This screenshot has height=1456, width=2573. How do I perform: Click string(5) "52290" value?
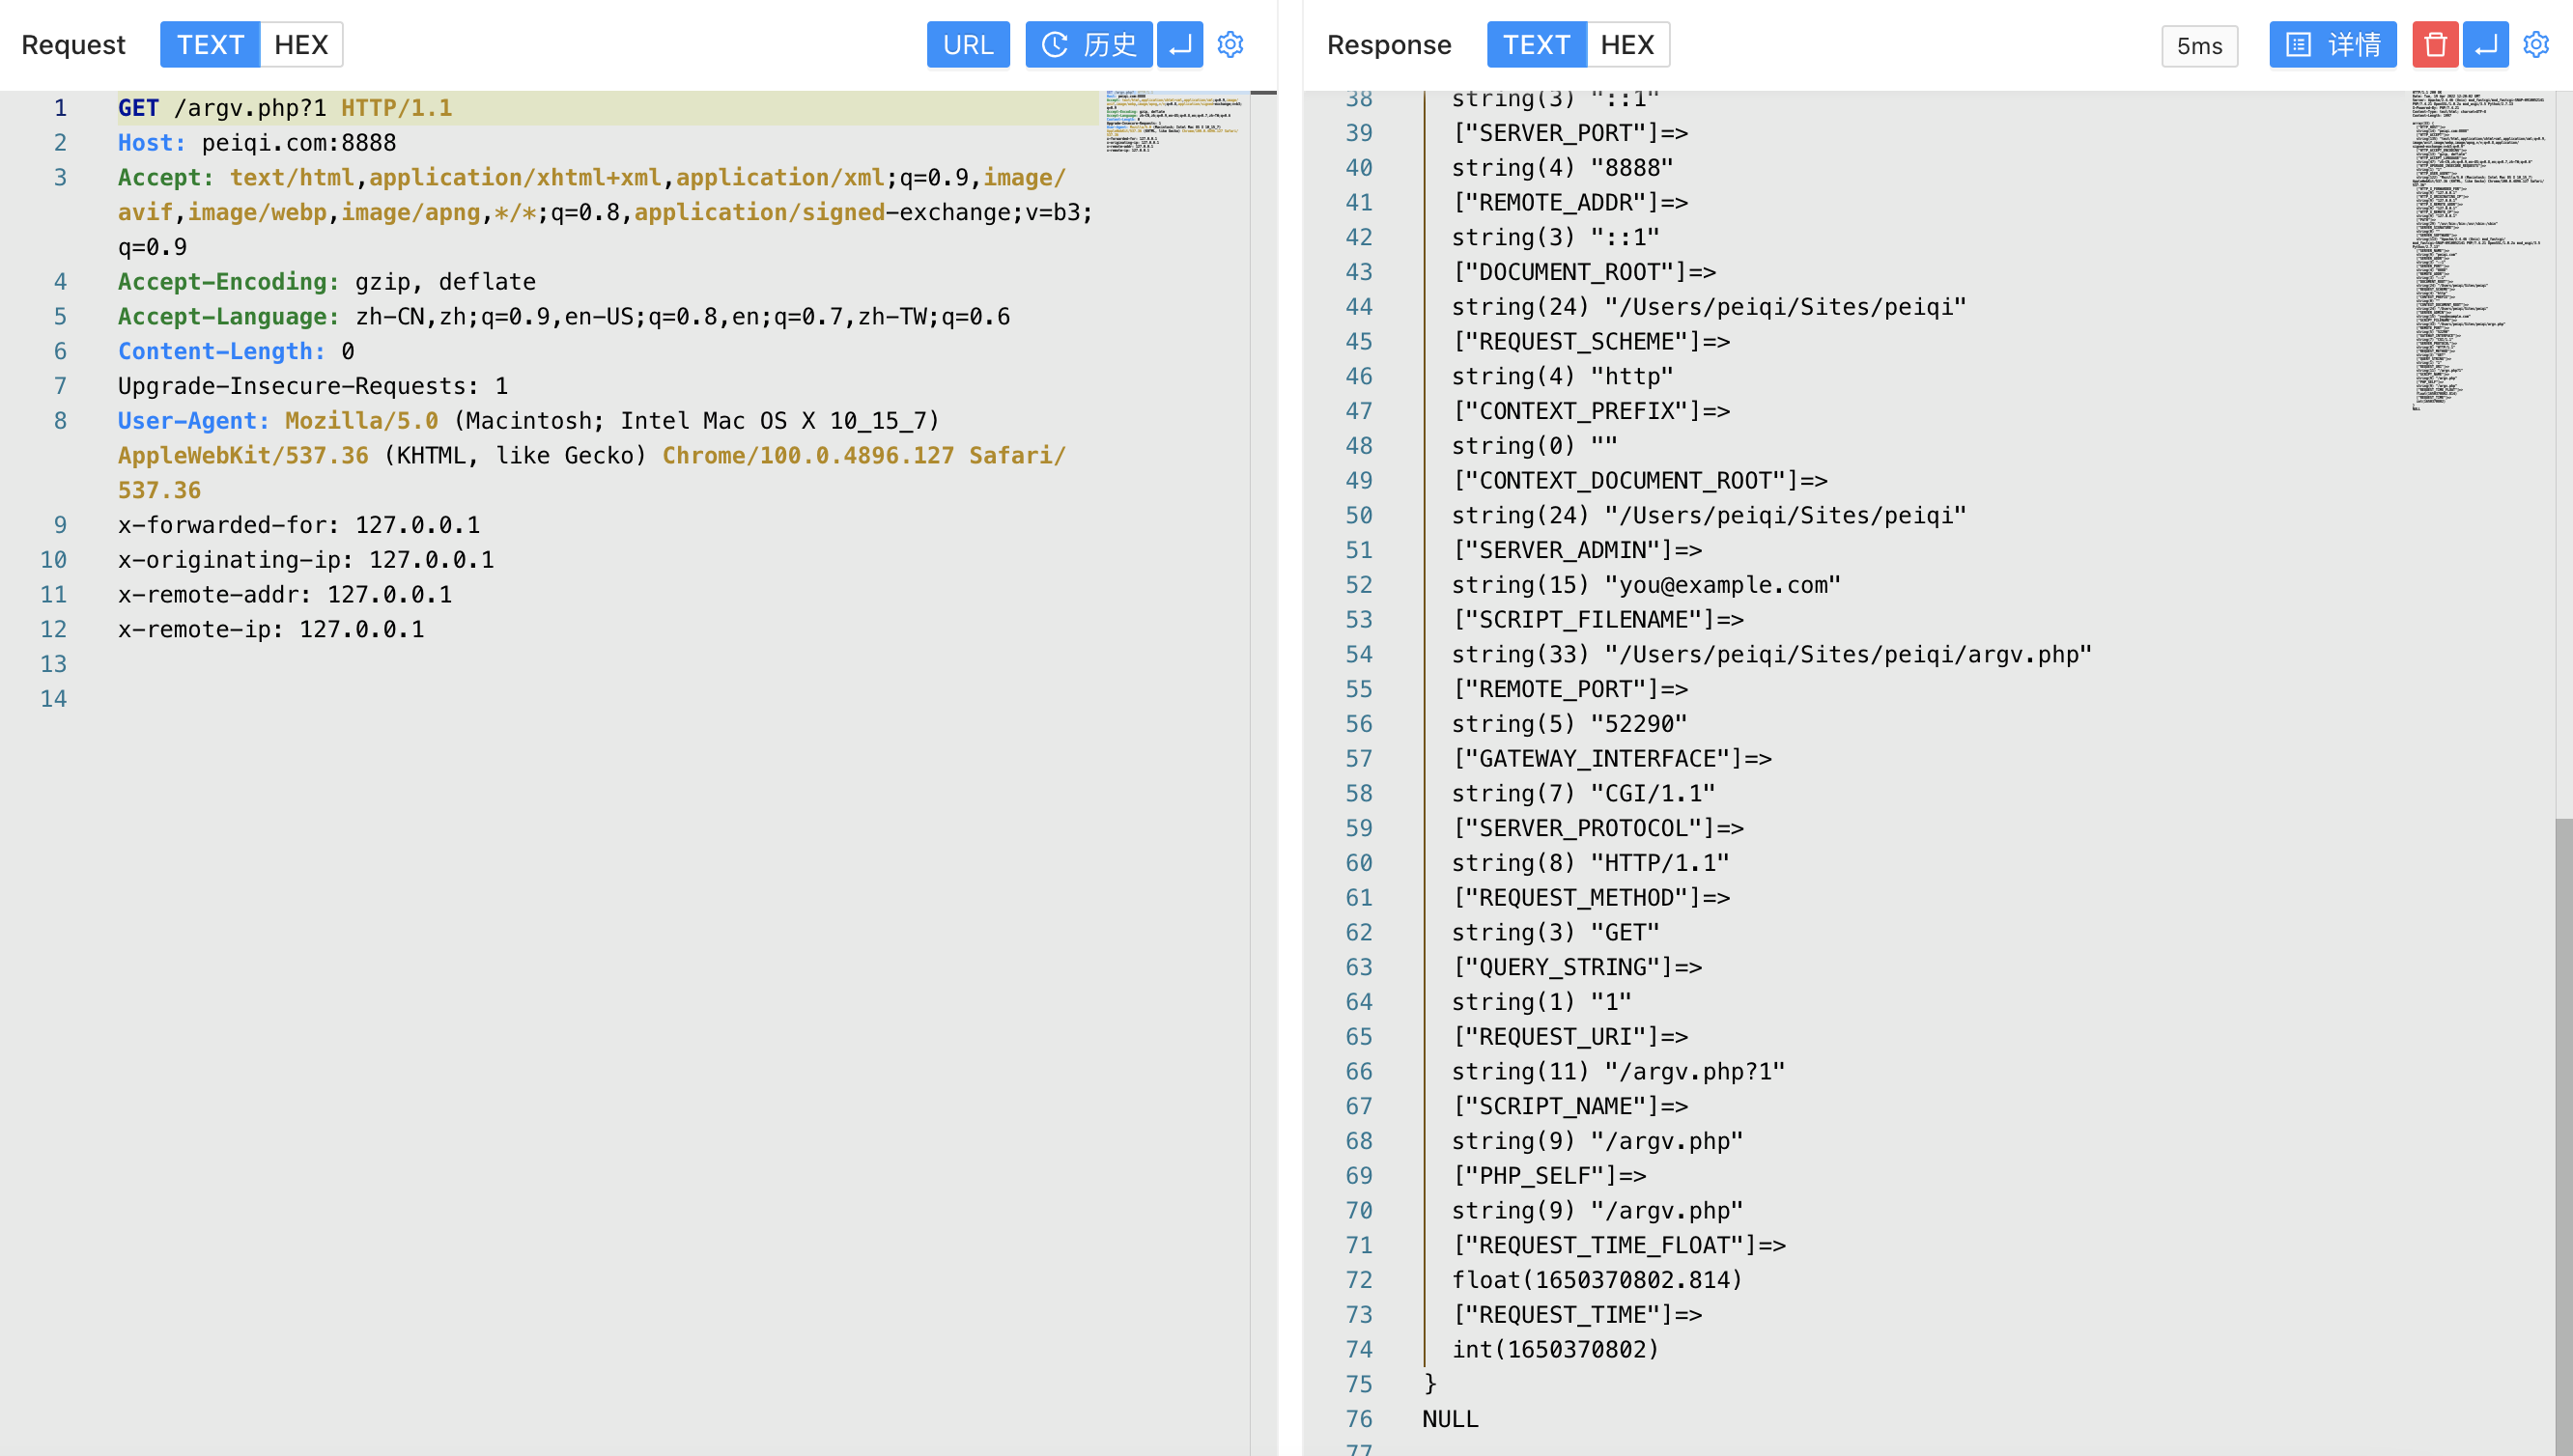tap(1570, 724)
